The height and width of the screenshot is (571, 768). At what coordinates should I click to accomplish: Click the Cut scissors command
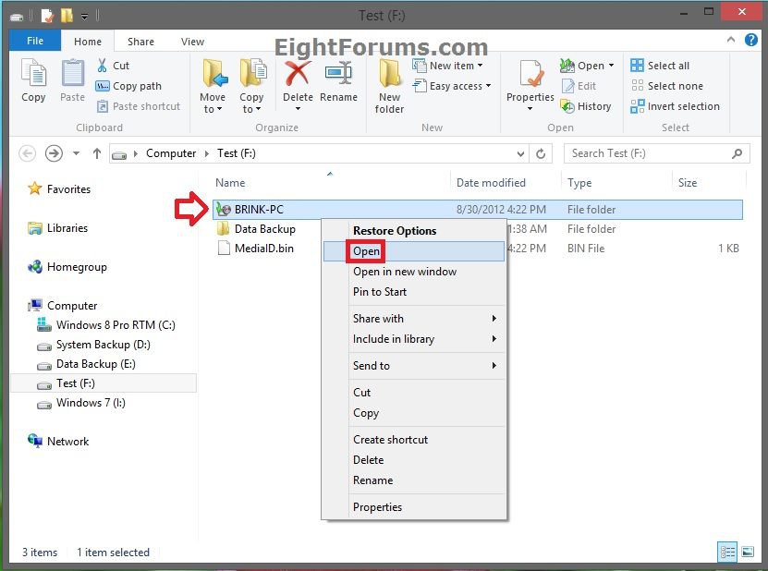click(x=113, y=66)
